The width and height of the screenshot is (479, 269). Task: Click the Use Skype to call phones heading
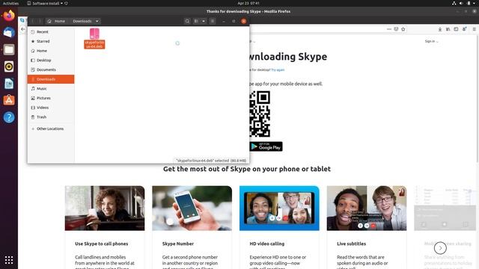pyautogui.click(x=102, y=244)
